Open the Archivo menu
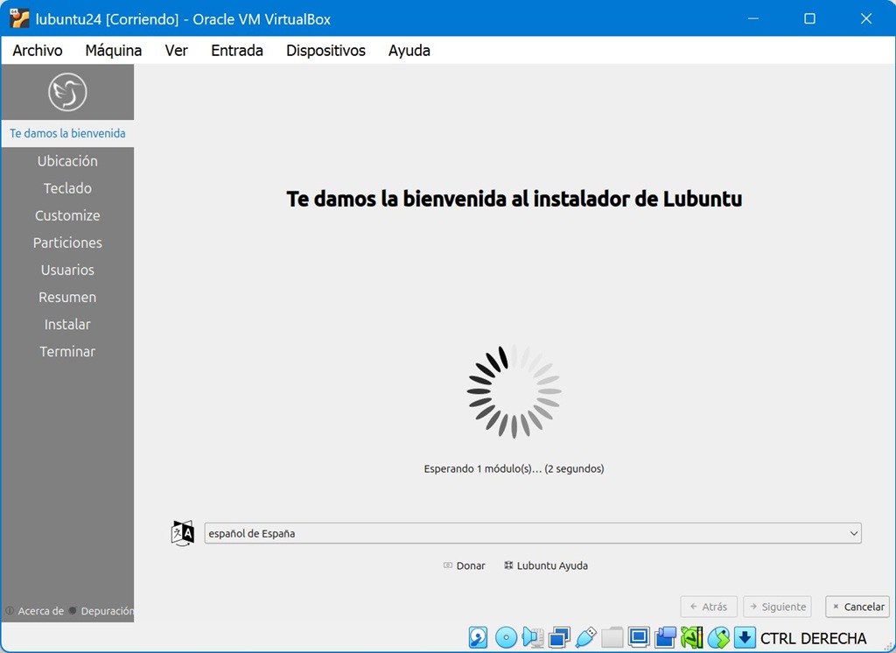Screen dimensions: 896x653 point(38,51)
